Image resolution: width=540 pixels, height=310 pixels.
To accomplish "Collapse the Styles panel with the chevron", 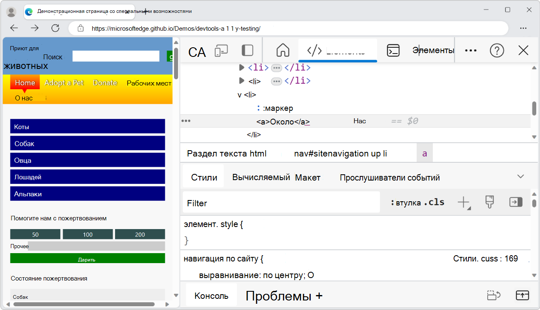I will [x=520, y=176].
